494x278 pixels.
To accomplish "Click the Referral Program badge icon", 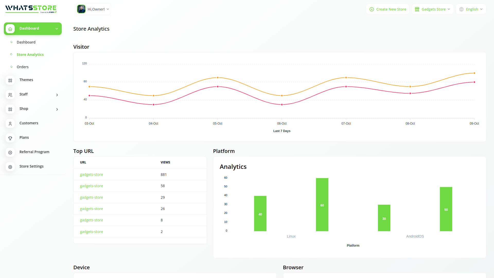I will pos(10,152).
